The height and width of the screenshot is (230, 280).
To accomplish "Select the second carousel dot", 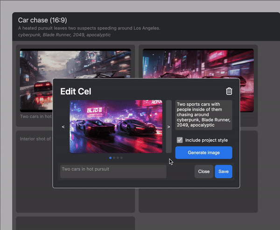I will coord(114,158).
